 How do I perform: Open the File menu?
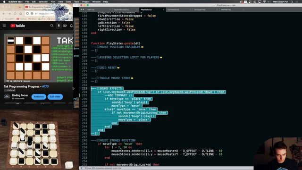(27, 2)
